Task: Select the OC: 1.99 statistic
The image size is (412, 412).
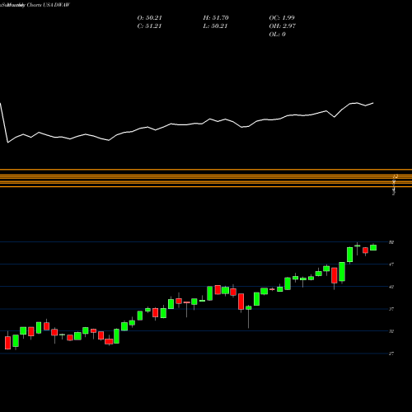Action: click(x=282, y=17)
